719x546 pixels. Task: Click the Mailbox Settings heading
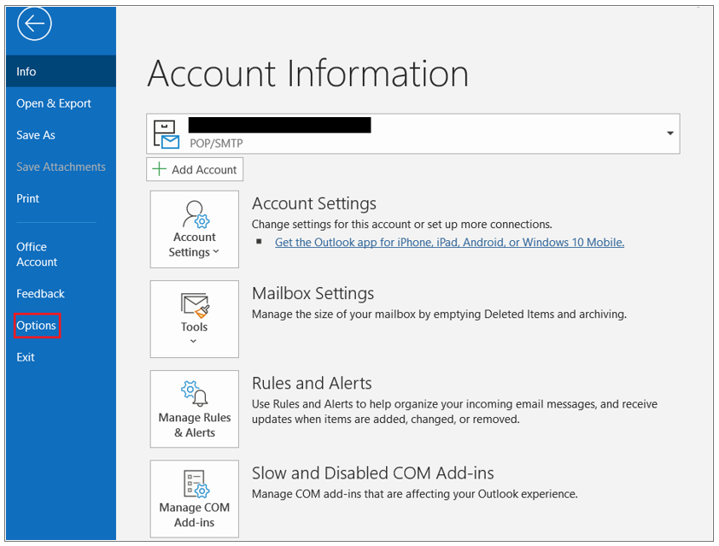pyautogui.click(x=313, y=293)
